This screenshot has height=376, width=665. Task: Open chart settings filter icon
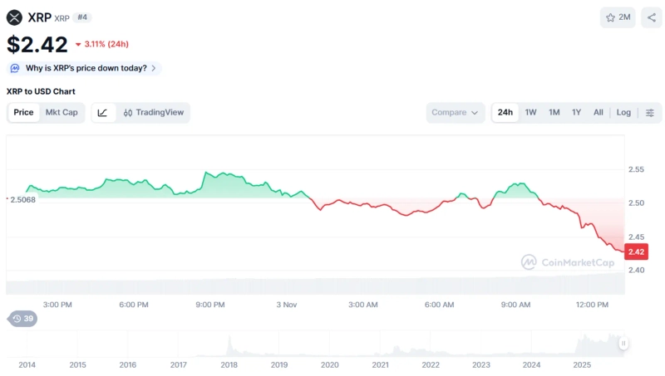[650, 113]
